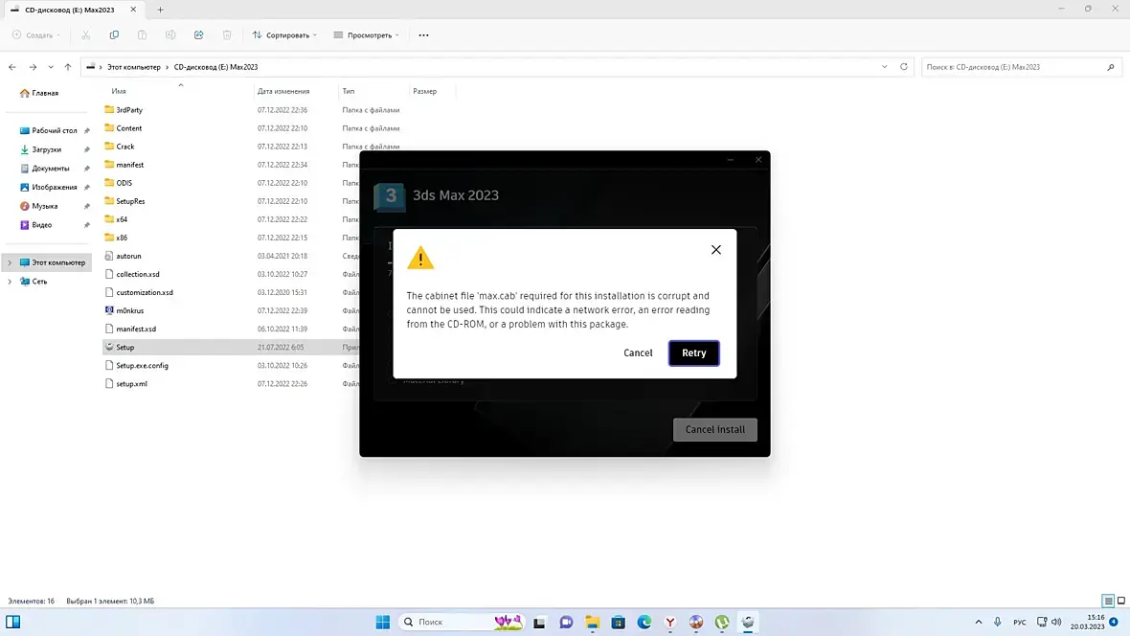Open the Windows Start menu
Screen dimensions: 1130x636
pos(383,622)
